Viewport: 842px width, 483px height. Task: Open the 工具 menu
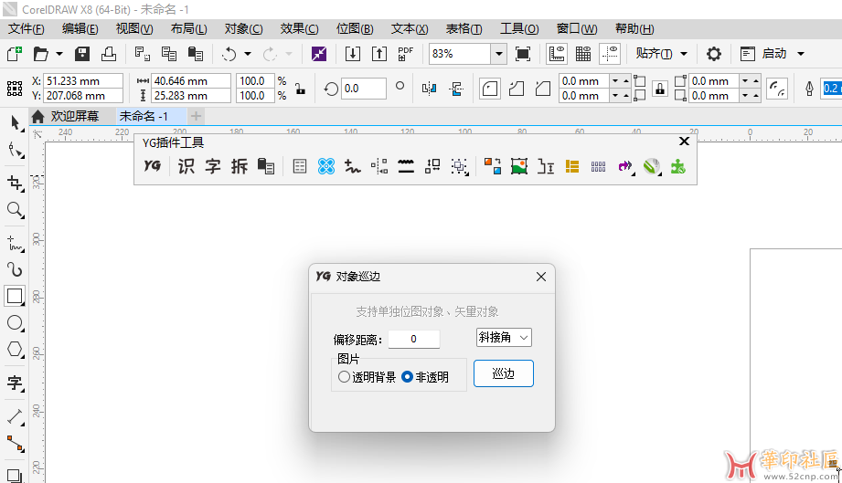point(519,28)
